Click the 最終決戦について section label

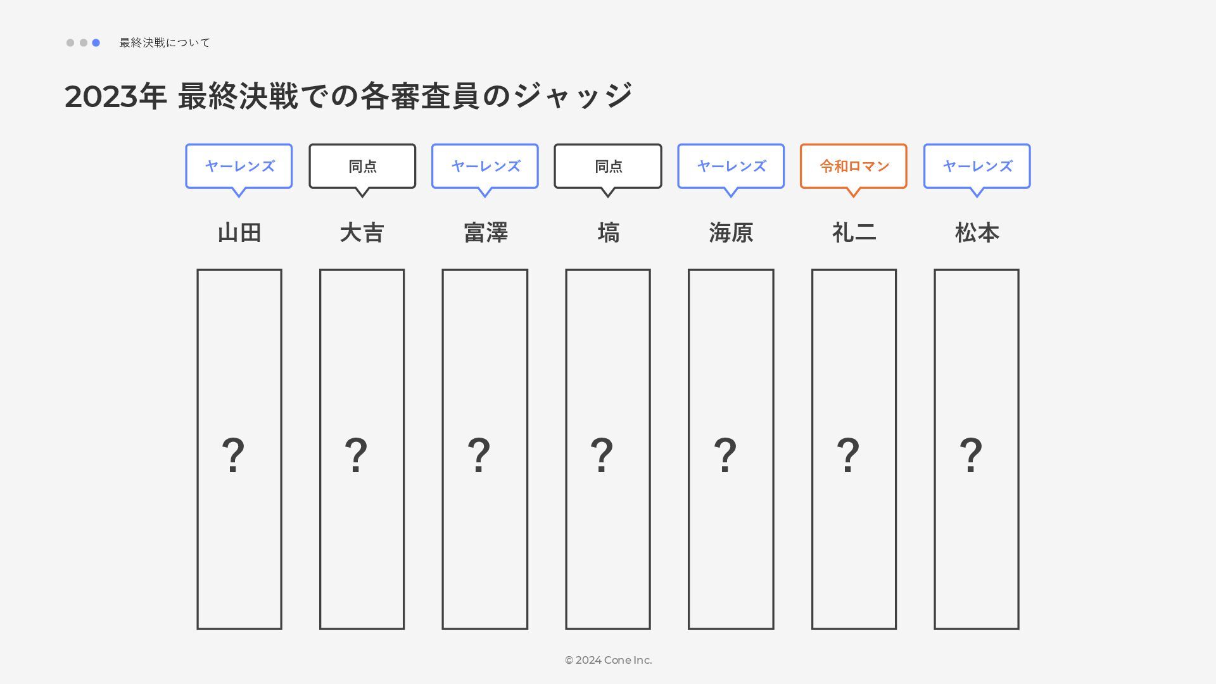(165, 43)
